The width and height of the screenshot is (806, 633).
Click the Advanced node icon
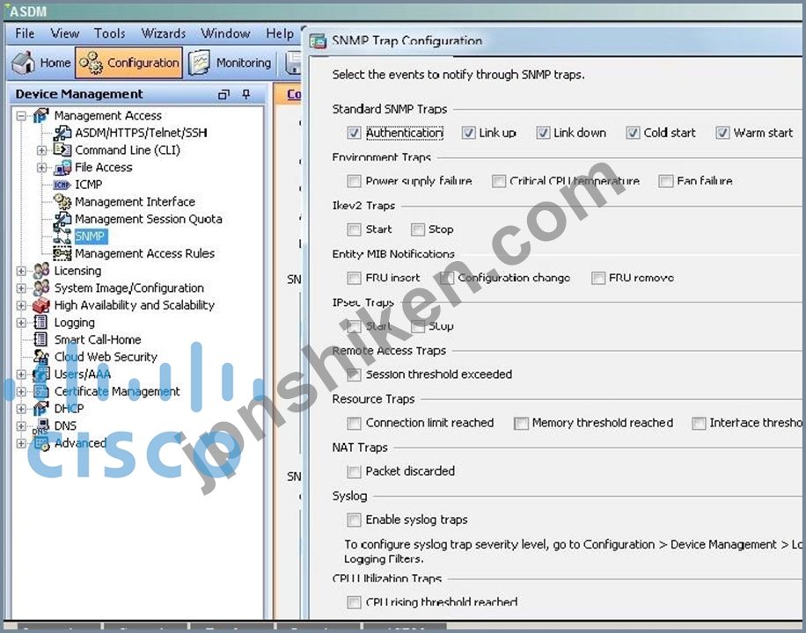(x=41, y=443)
